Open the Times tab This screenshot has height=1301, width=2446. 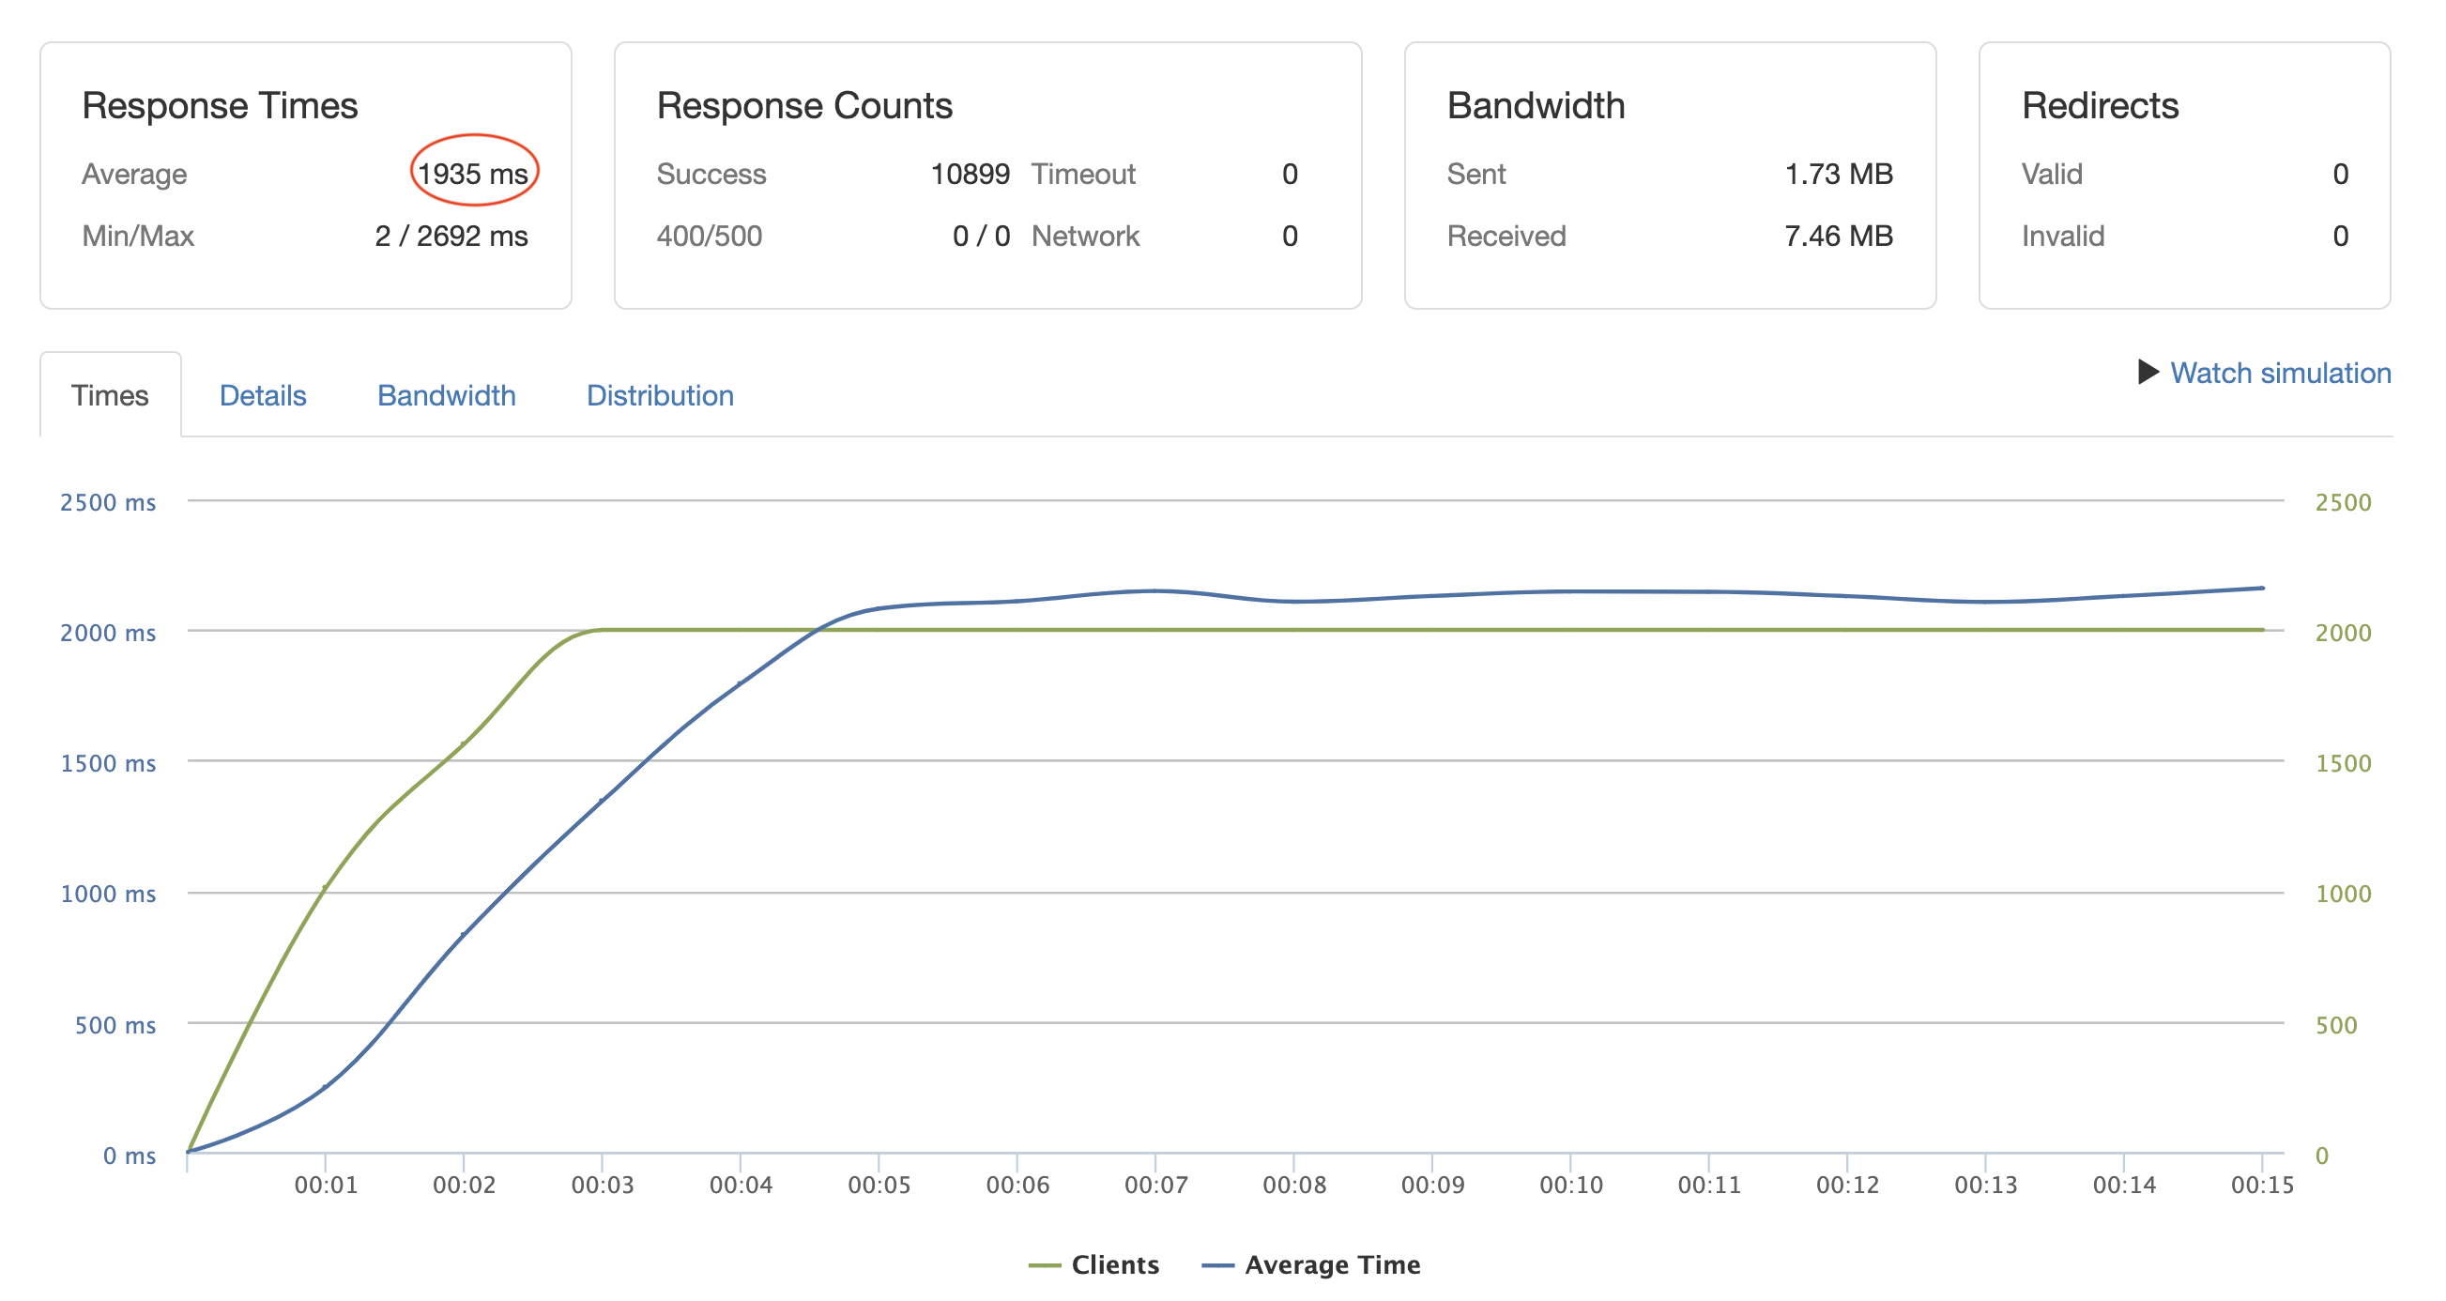click(x=109, y=395)
